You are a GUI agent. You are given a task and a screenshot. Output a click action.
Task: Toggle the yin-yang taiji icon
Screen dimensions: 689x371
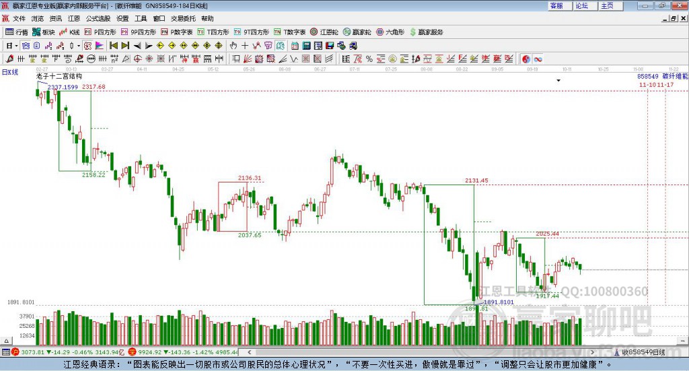[x=525, y=59]
